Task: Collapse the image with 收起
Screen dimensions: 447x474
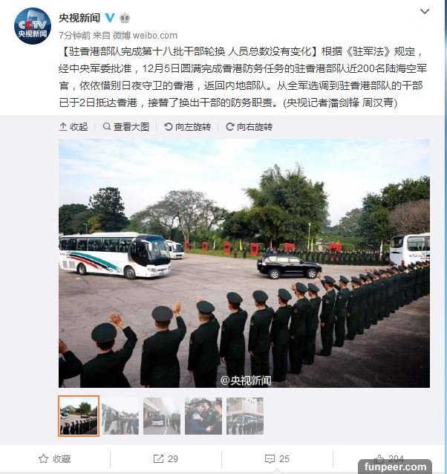Action: 74,126
